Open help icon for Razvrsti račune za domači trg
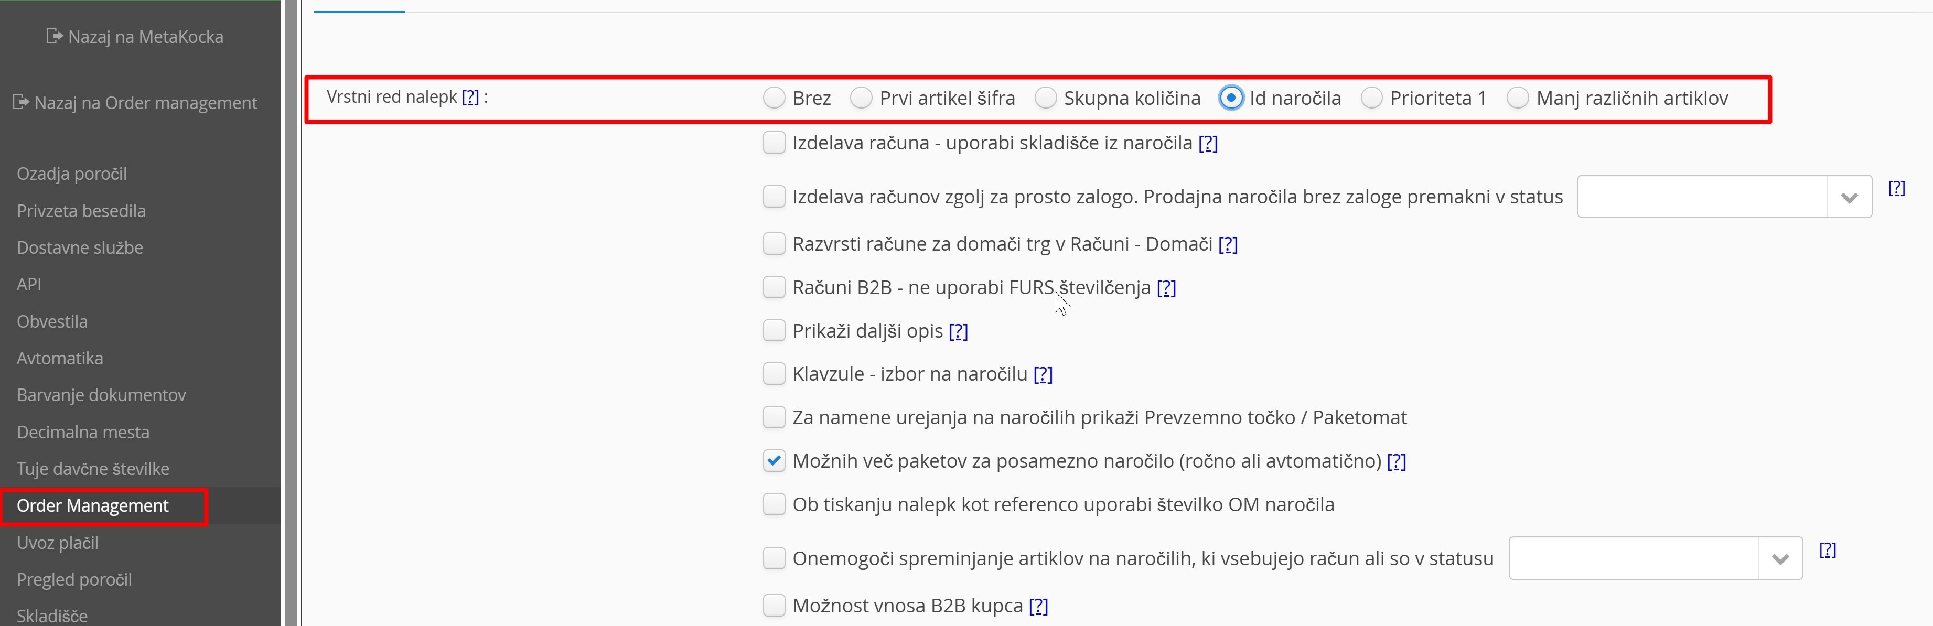 pyautogui.click(x=1228, y=244)
